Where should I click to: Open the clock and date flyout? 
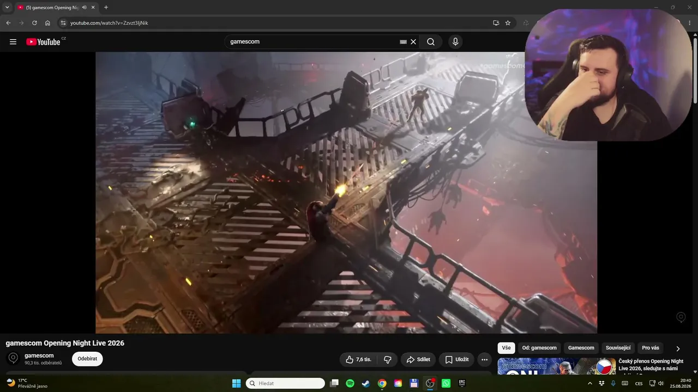pos(682,383)
